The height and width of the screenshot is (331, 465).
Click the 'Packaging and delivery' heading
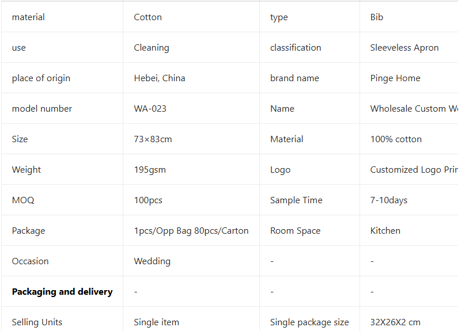click(62, 292)
